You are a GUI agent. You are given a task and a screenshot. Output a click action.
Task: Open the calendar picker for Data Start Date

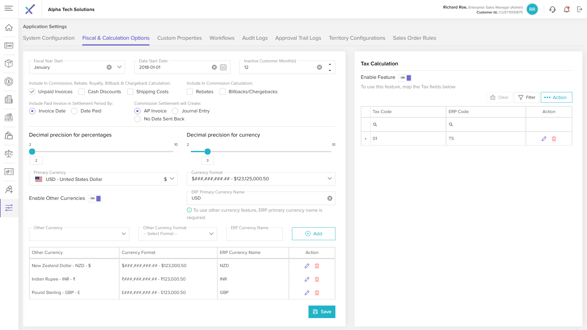223,67
